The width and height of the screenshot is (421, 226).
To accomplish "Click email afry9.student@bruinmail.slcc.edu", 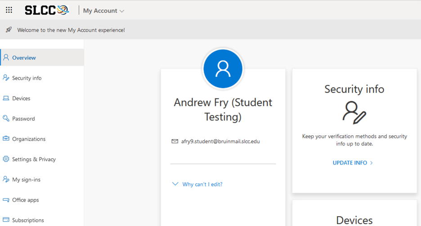I will click(x=220, y=141).
